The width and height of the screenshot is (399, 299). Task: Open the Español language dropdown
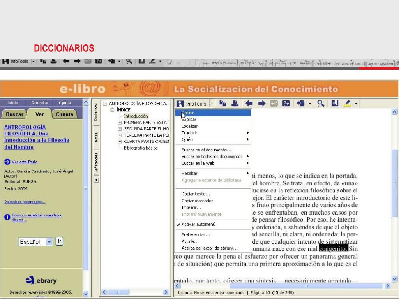click(49, 242)
